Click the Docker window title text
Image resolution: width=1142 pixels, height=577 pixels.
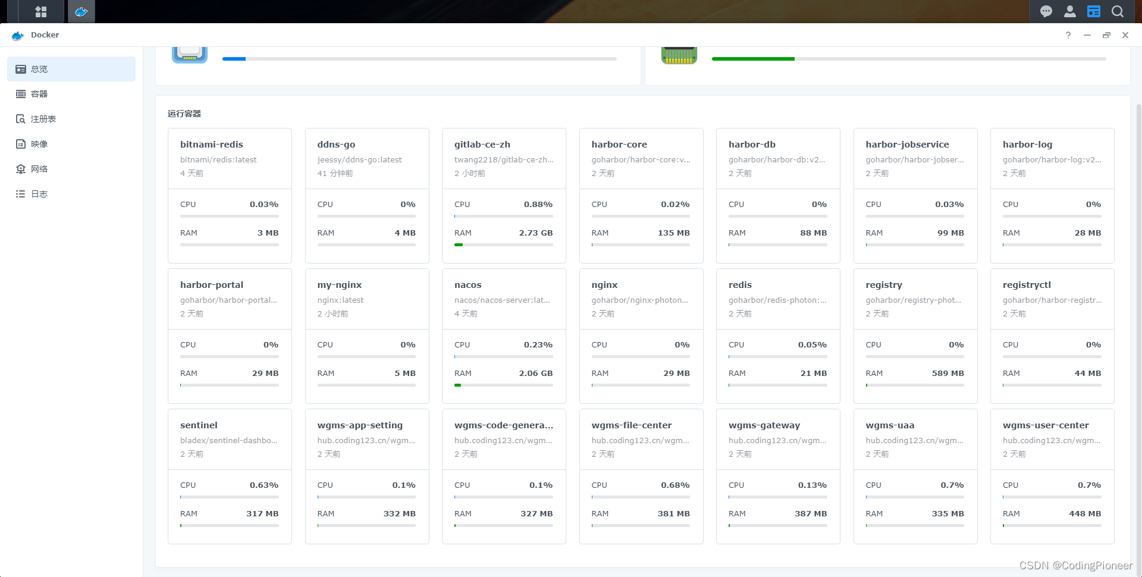tap(45, 35)
